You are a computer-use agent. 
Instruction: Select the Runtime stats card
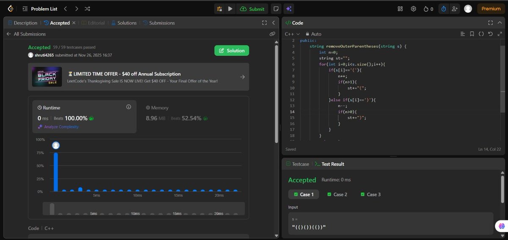pyautogui.click(x=85, y=117)
